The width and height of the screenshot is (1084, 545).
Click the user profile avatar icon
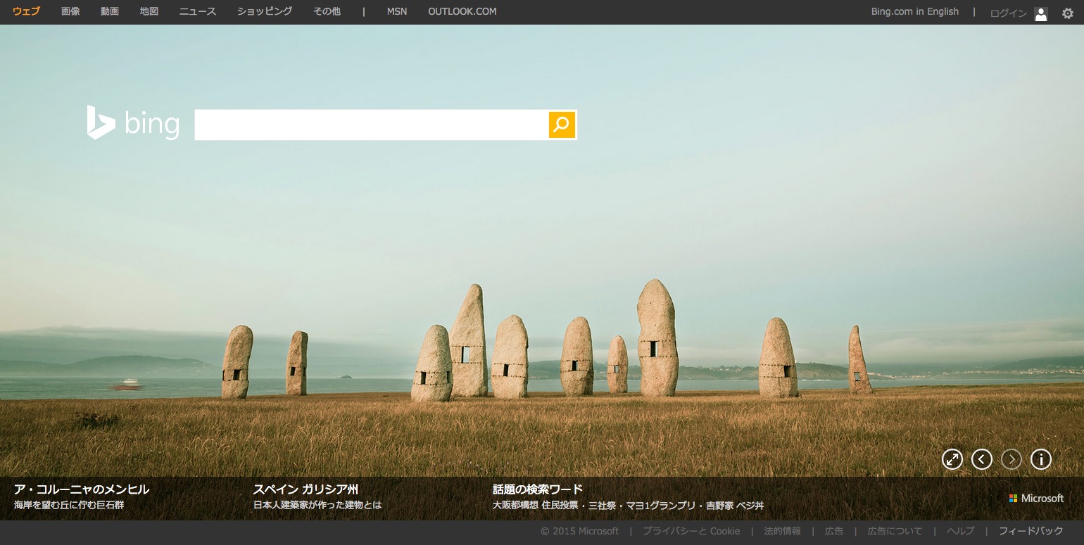(x=1040, y=13)
